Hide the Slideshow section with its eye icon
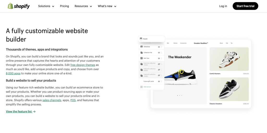Screen dimensions: 267x133 point(159,47)
